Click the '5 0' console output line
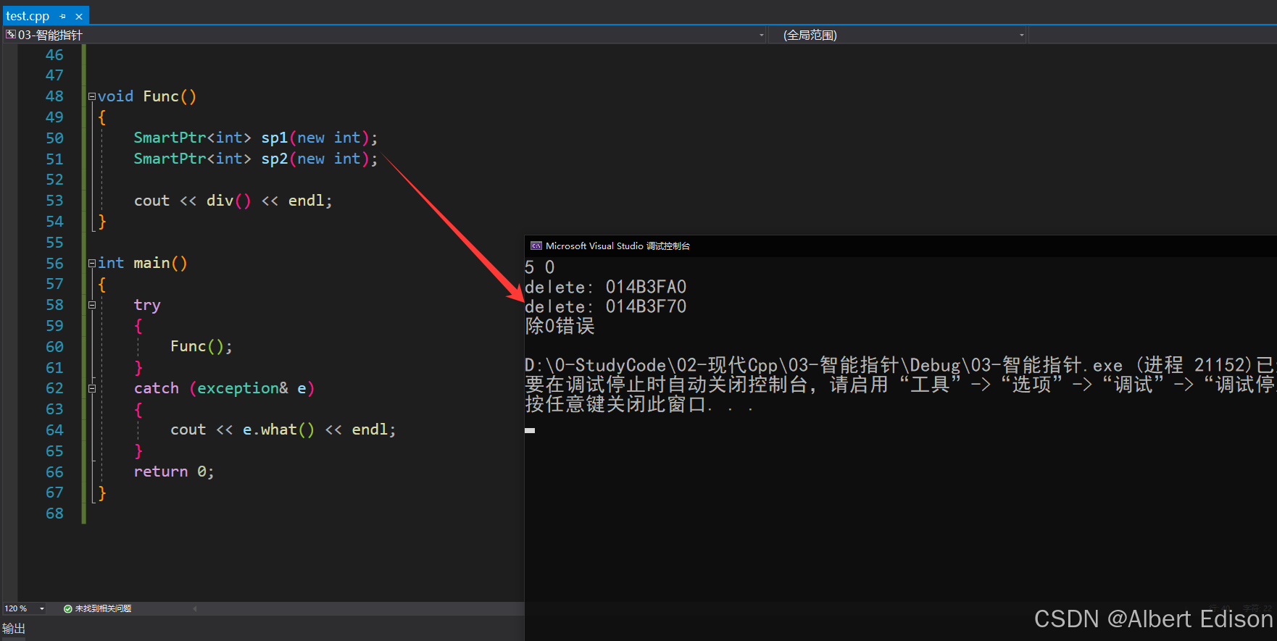Image resolution: width=1277 pixels, height=641 pixels. coord(539,267)
